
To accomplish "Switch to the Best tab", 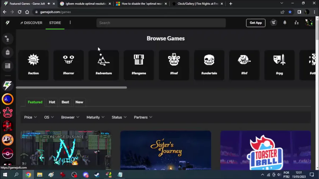I will click(x=65, y=102).
